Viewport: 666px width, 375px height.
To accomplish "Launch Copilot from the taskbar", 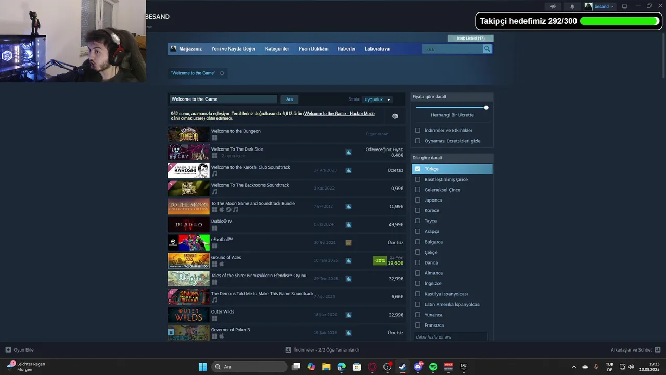I will tap(311, 367).
